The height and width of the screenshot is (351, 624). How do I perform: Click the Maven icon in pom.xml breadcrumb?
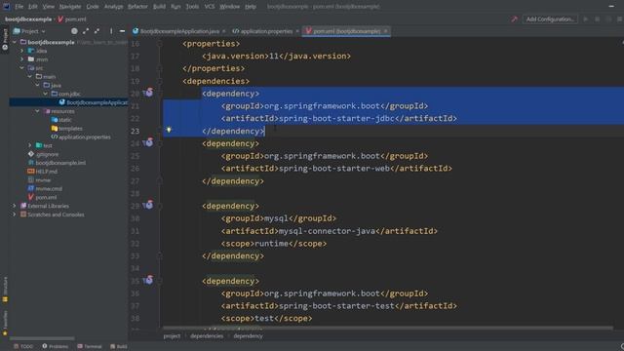point(60,19)
